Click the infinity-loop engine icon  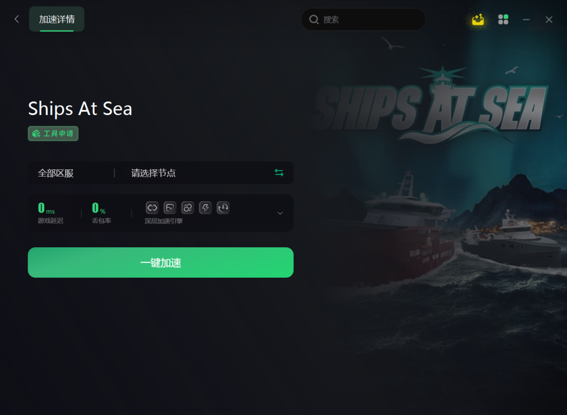[x=152, y=207]
